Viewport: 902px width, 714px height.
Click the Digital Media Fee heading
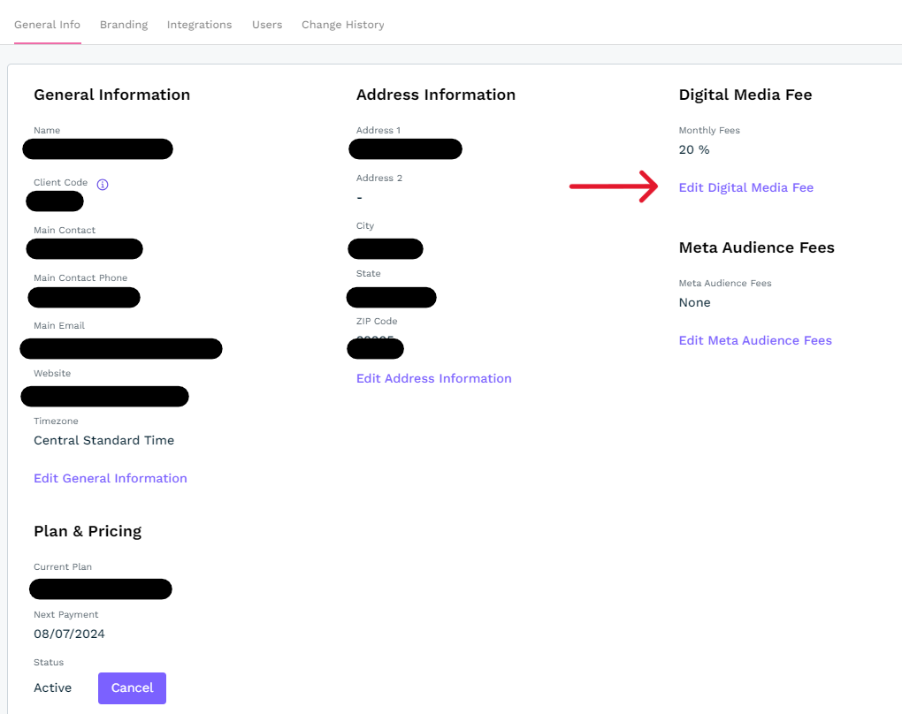tap(745, 95)
